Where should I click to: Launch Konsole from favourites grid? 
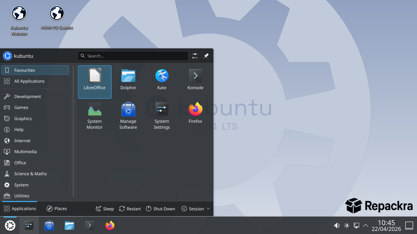coord(195,82)
